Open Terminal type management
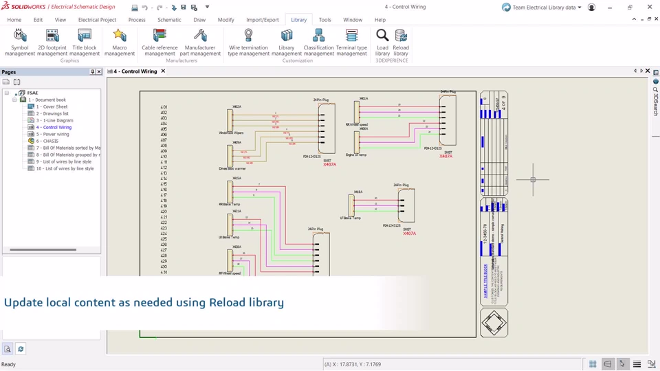 pos(351,42)
